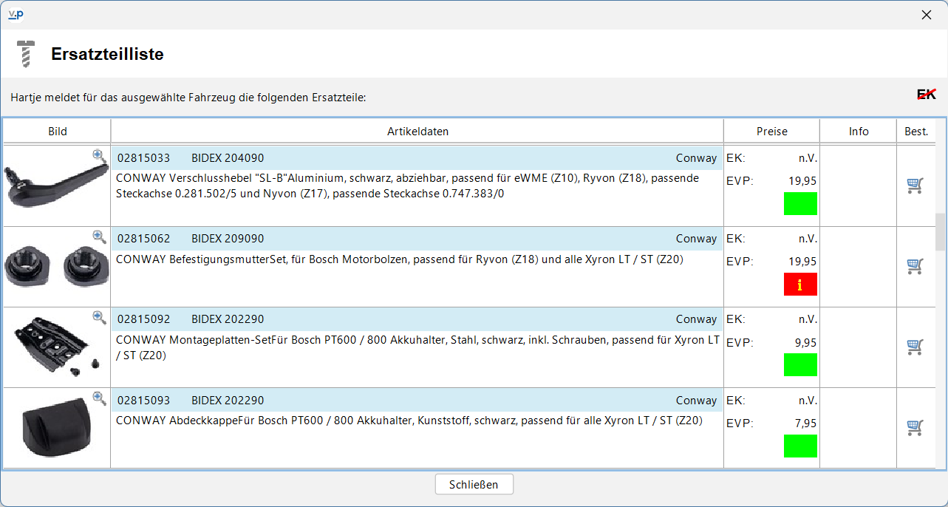Zoom the BefestigungsmutterSet picture magnifier
This screenshot has height=507, width=948.
99,237
